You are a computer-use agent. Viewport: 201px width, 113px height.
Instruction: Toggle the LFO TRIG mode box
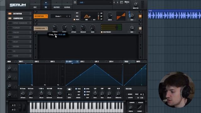pyautogui.click(x=76, y=89)
